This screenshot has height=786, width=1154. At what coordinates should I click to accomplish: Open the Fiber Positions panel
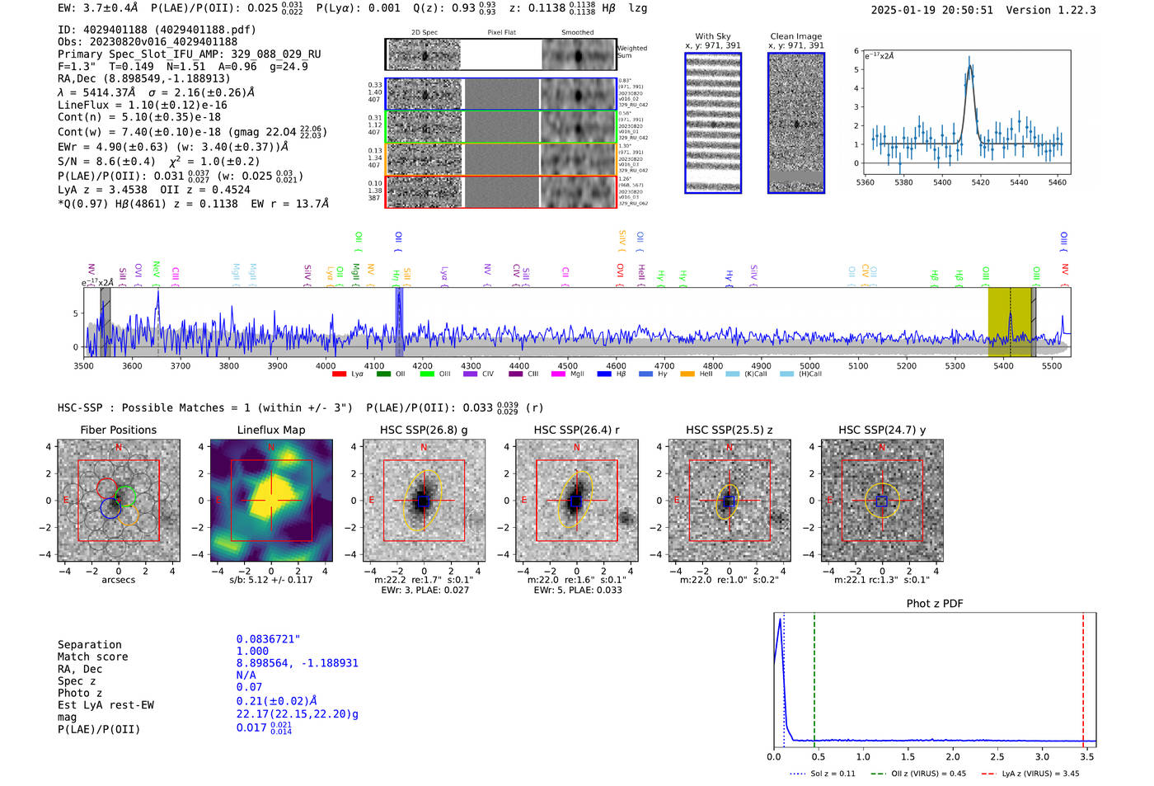(119, 501)
